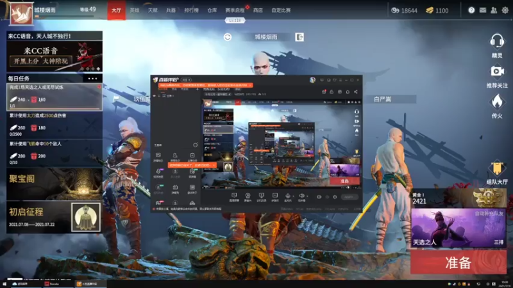Dismiss the orange notice at streaming window top
This screenshot has height=288, width=513.
tap(250, 85)
